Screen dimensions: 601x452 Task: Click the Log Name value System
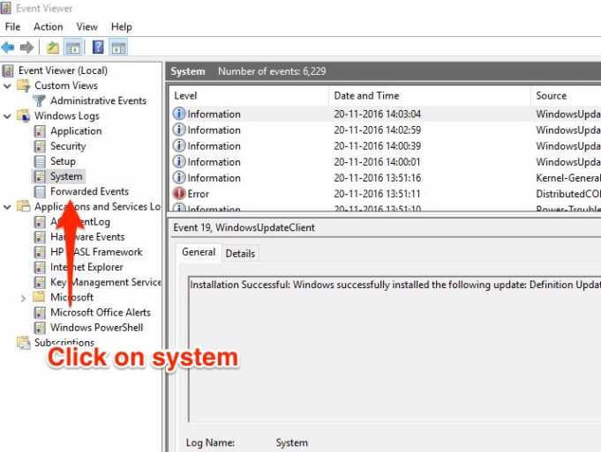(292, 443)
